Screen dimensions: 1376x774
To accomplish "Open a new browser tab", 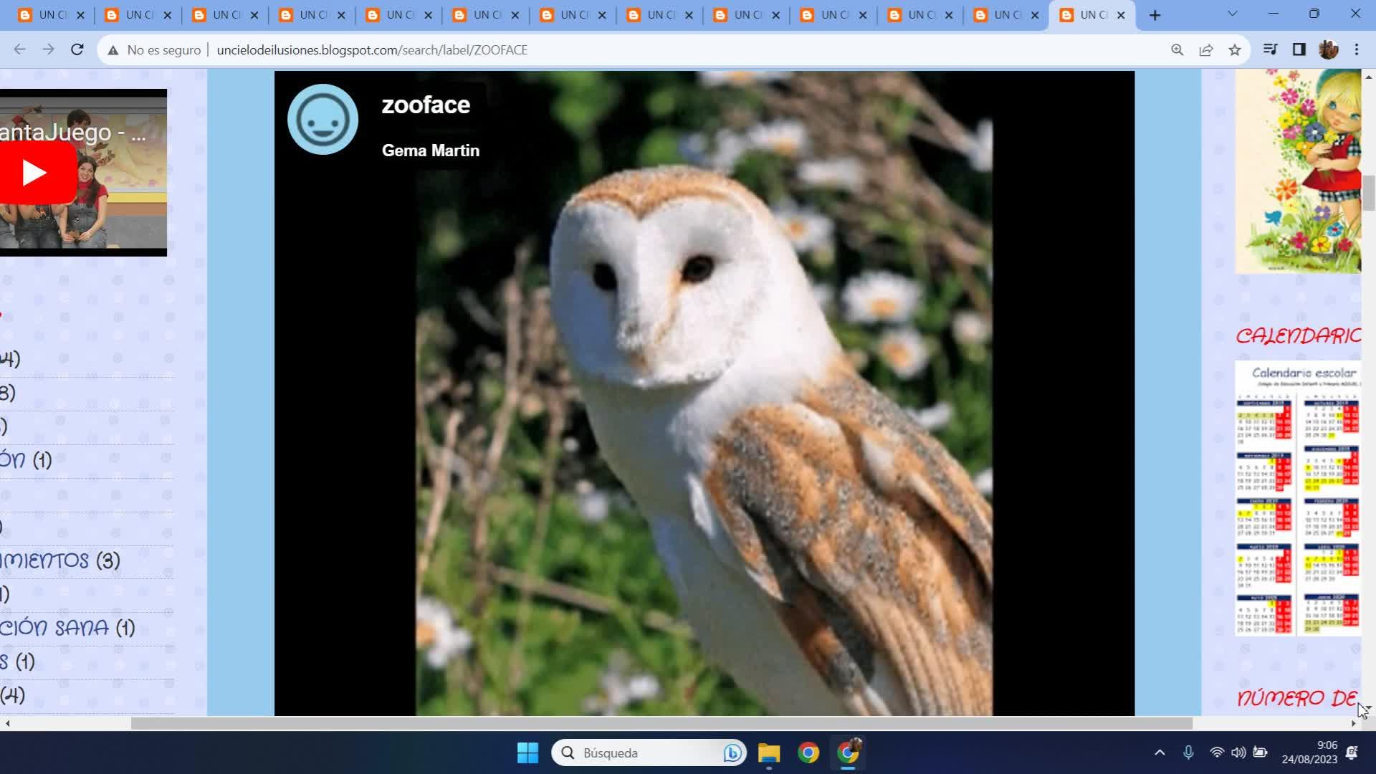I will [1155, 15].
